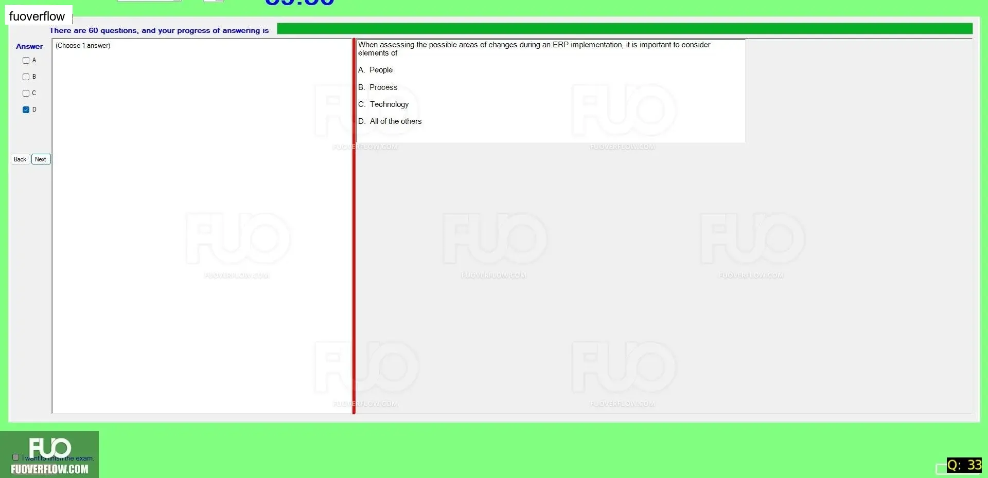
Task: Click the 'Technology' option text
Action: 389,104
